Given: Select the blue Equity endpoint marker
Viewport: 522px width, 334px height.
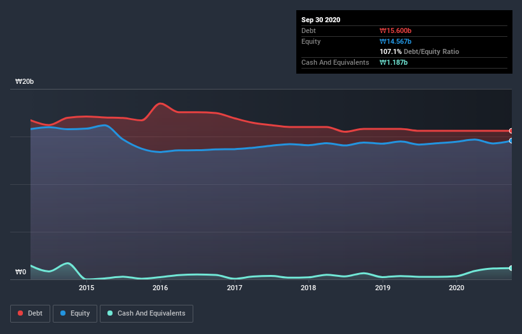Looking at the screenshot, I should click(511, 141).
